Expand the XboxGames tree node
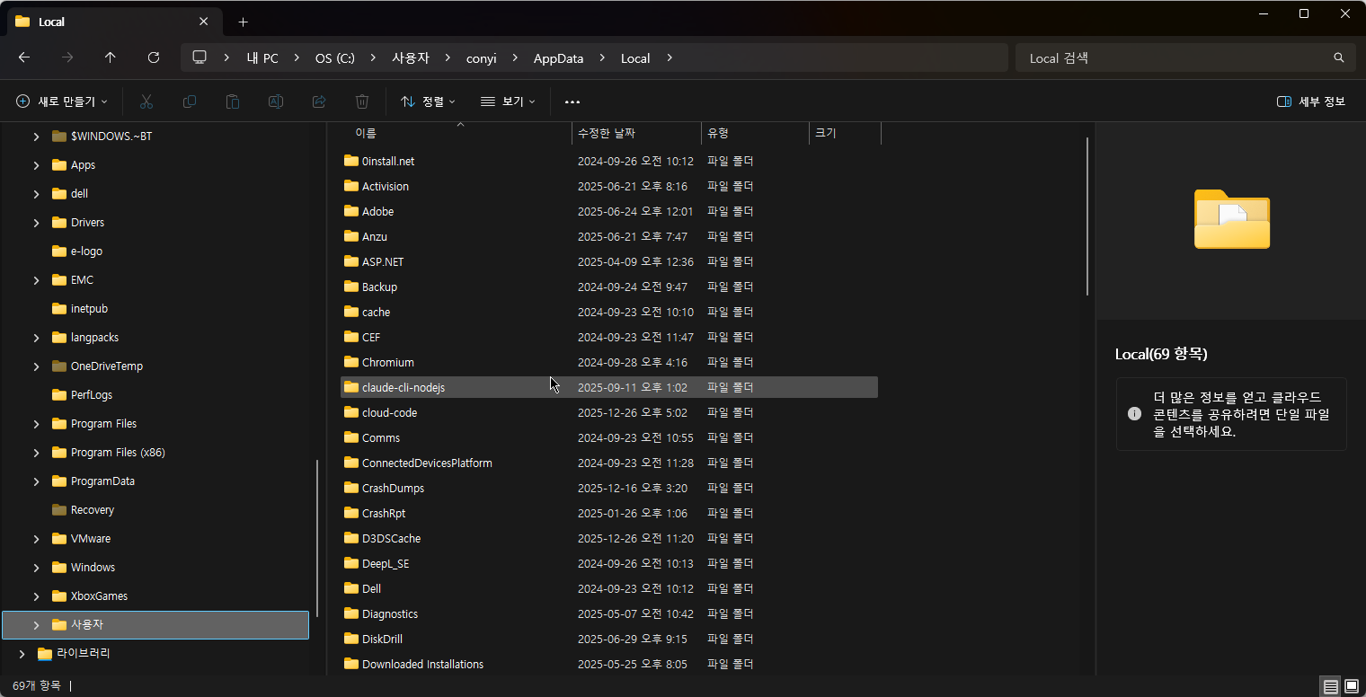Image resolution: width=1366 pixels, height=697 pixels. click(x=36, y=596)
